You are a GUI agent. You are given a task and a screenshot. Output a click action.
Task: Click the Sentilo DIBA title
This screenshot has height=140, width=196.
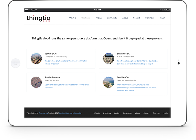click(x=123, y=54)
